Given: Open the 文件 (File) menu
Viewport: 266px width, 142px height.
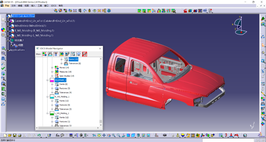Looking at the screenshot, I should (13, 6).
